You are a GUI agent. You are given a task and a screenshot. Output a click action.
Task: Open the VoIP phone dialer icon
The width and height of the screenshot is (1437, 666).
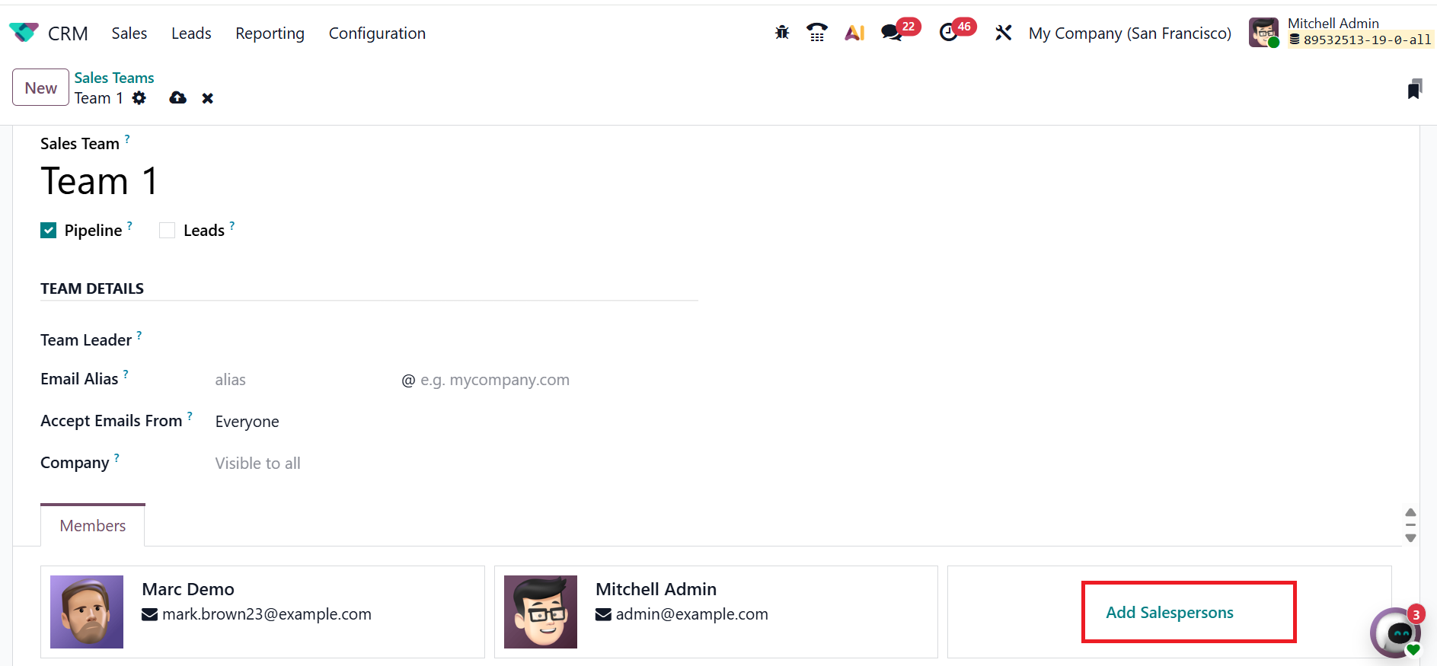coord(817,33)
